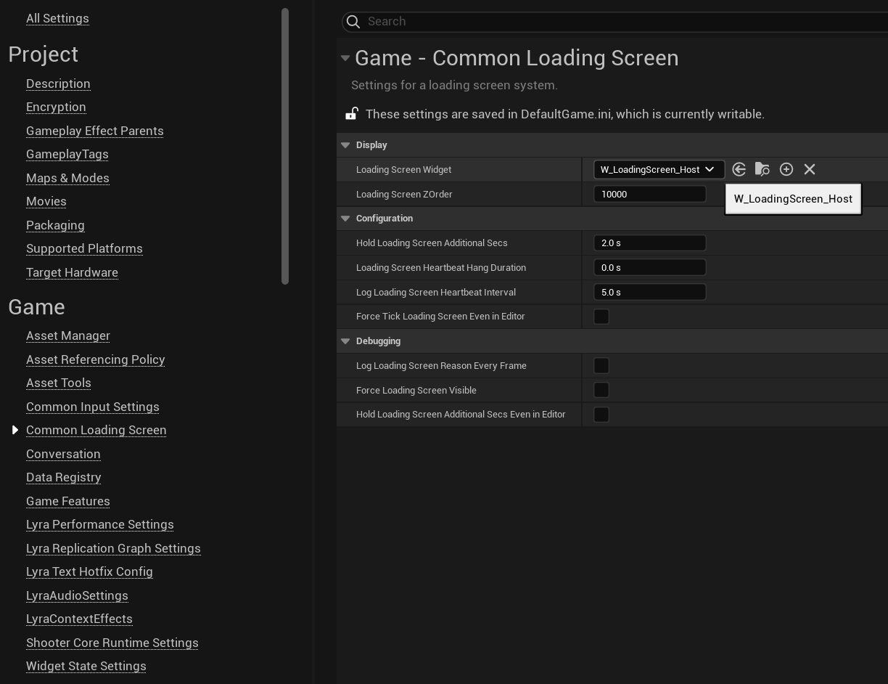Select All Settings in the sidebar
This screenshot has width=888, height=684.
pyautogui.click(x=57, y=18)
